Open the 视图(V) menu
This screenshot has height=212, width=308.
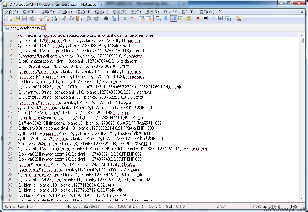click(x=65, y=12)
